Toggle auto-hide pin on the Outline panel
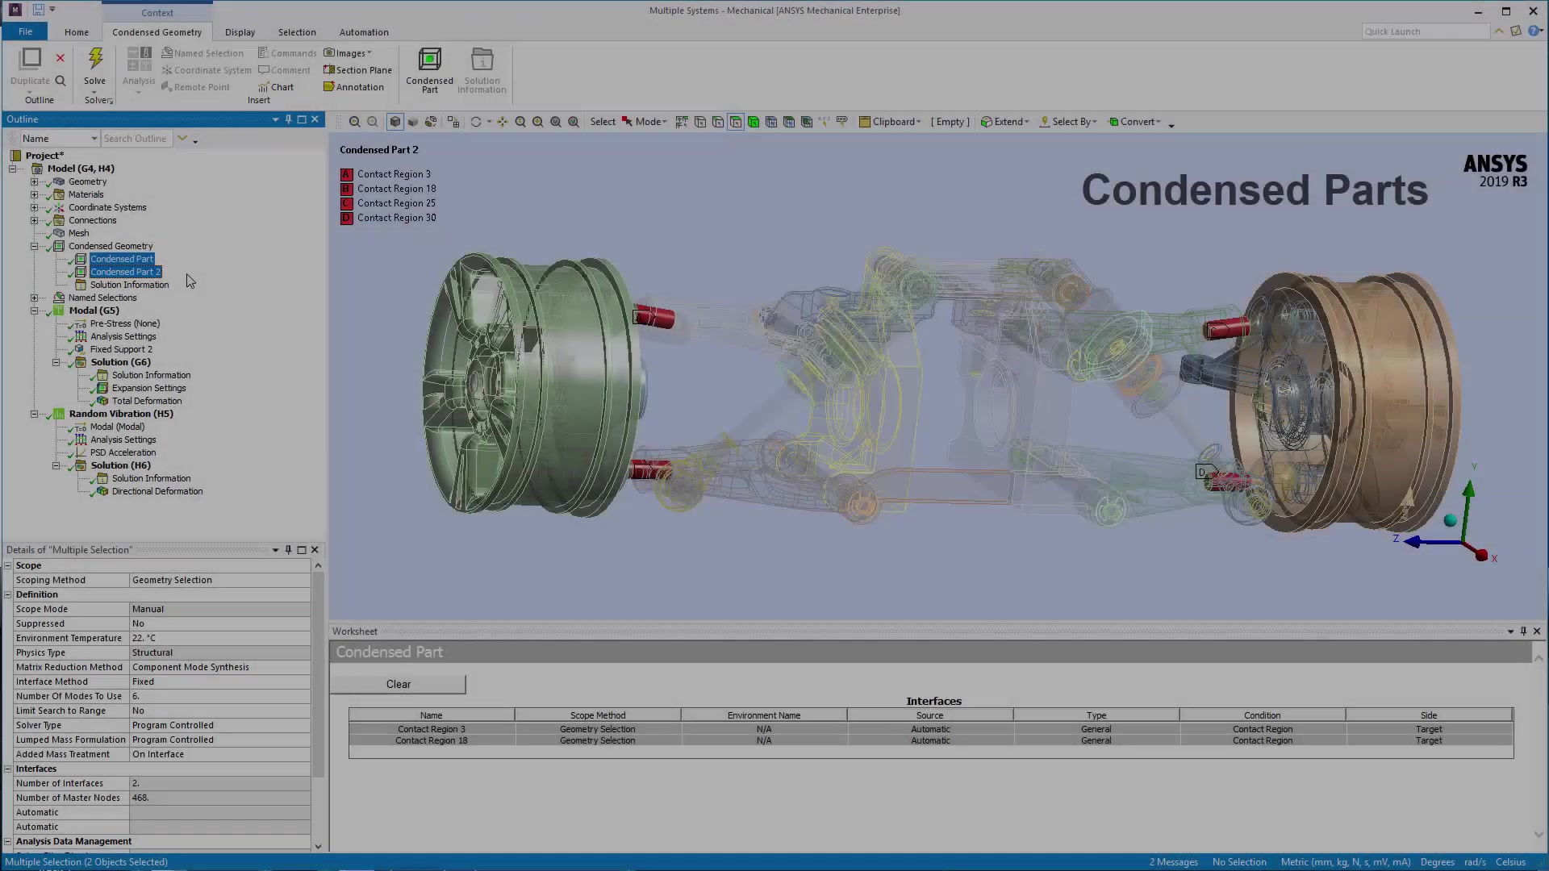The image size is (1549, 871). 288,119
